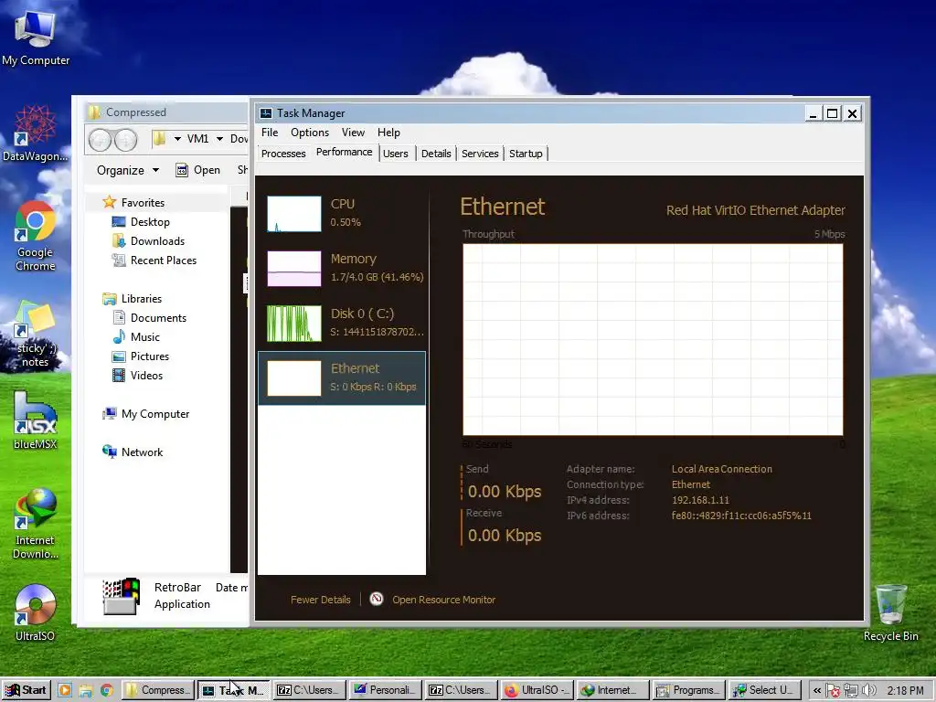This screenshot has width=936, height=702.
Task: Click the red security alert tray icon
Action: click(834, 691)
